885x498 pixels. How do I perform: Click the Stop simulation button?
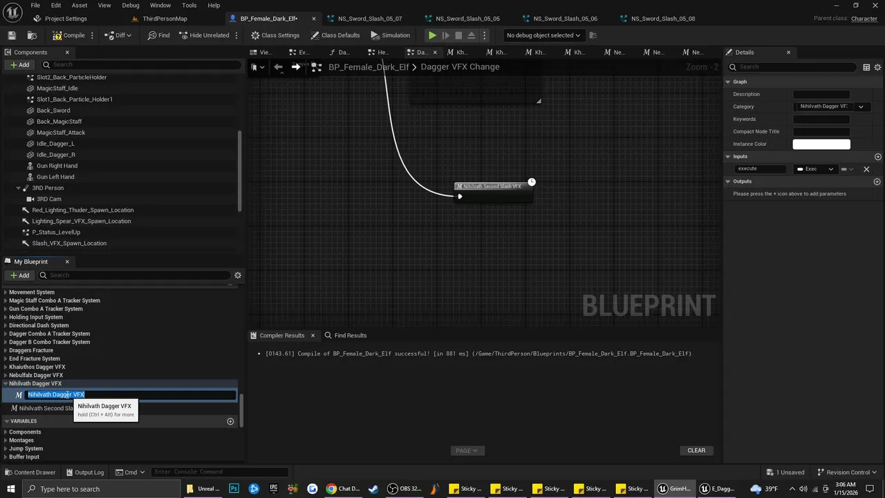pos(458,35)
